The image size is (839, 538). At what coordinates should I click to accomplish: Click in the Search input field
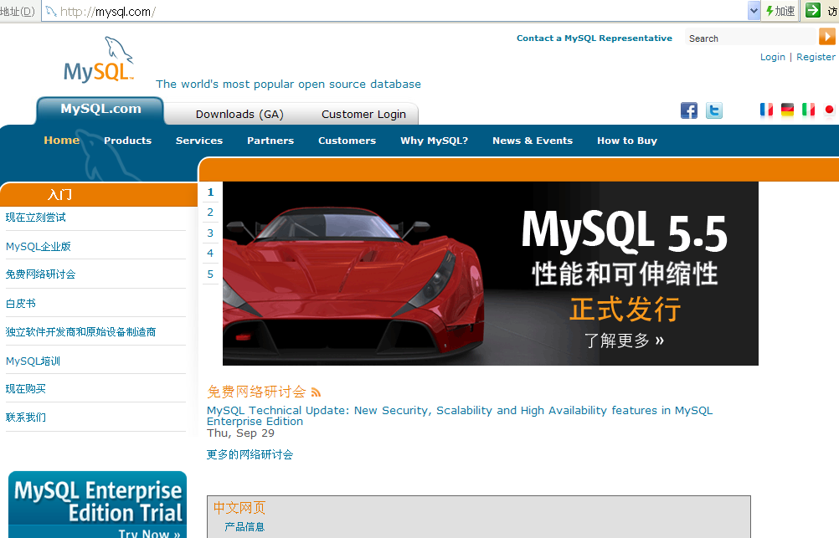click(x=749, y=38)
